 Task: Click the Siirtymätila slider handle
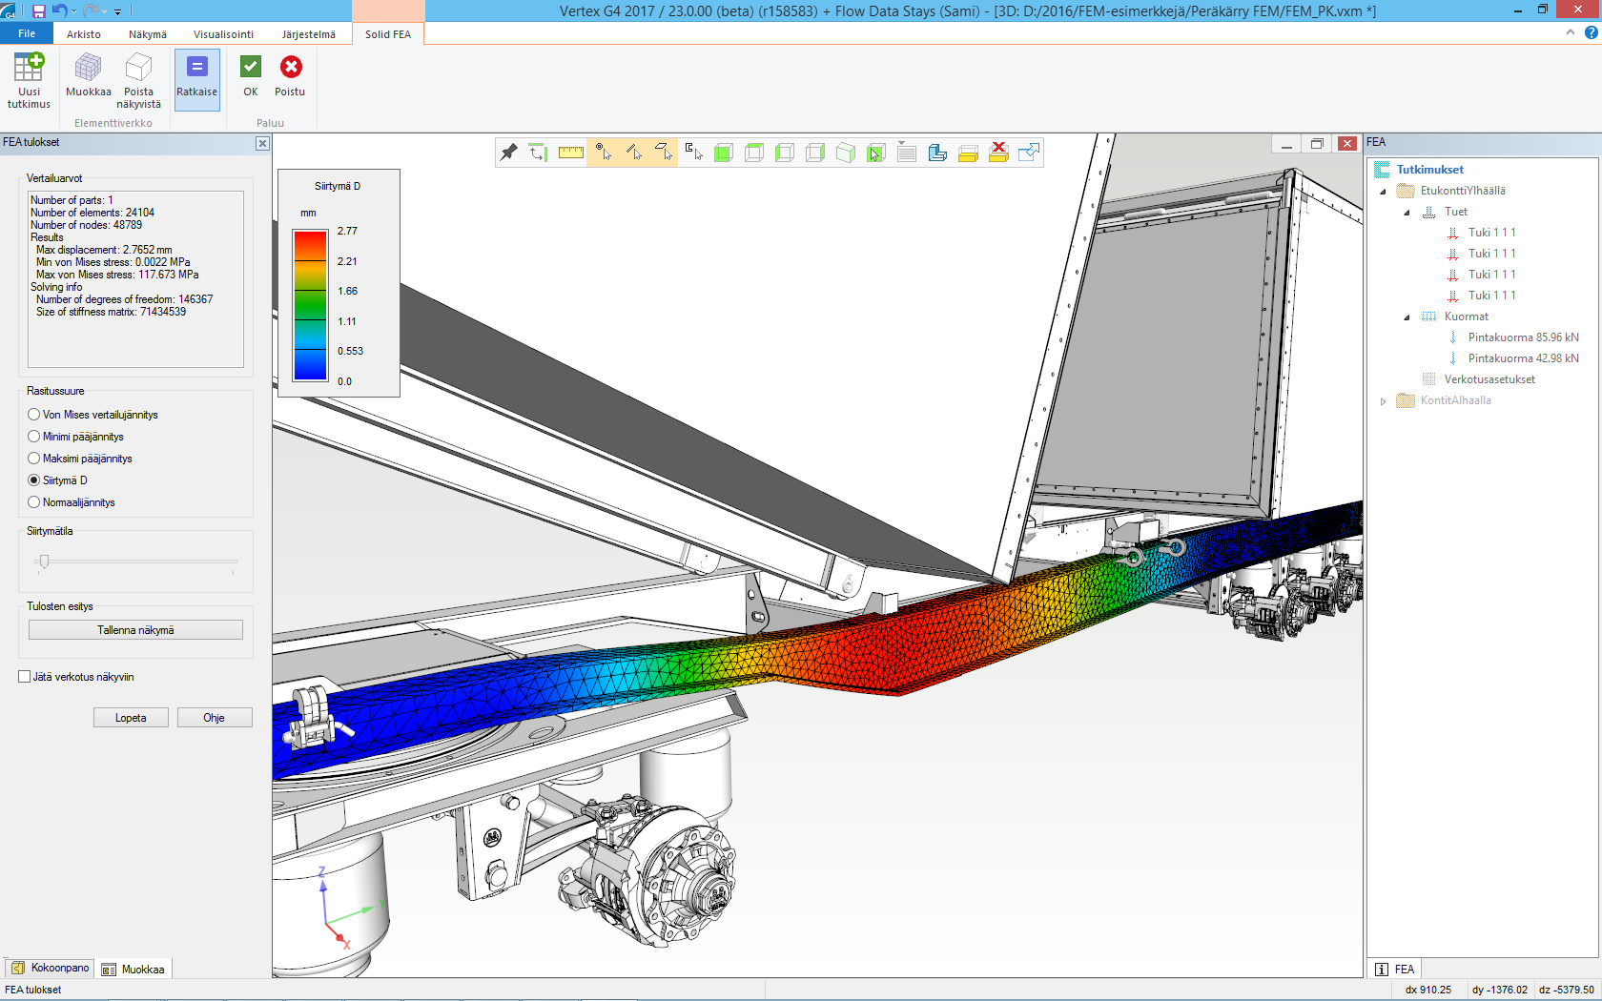[x=44, y=562]
